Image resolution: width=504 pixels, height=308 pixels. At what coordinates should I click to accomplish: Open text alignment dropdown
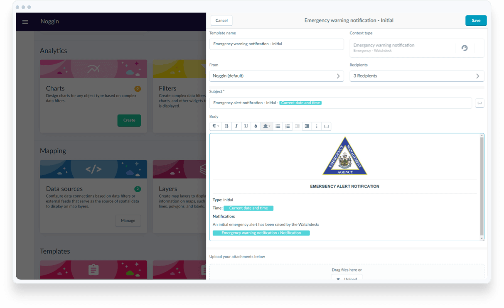267,126
